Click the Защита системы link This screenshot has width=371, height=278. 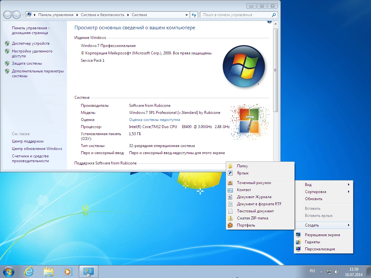coord(27,63)
